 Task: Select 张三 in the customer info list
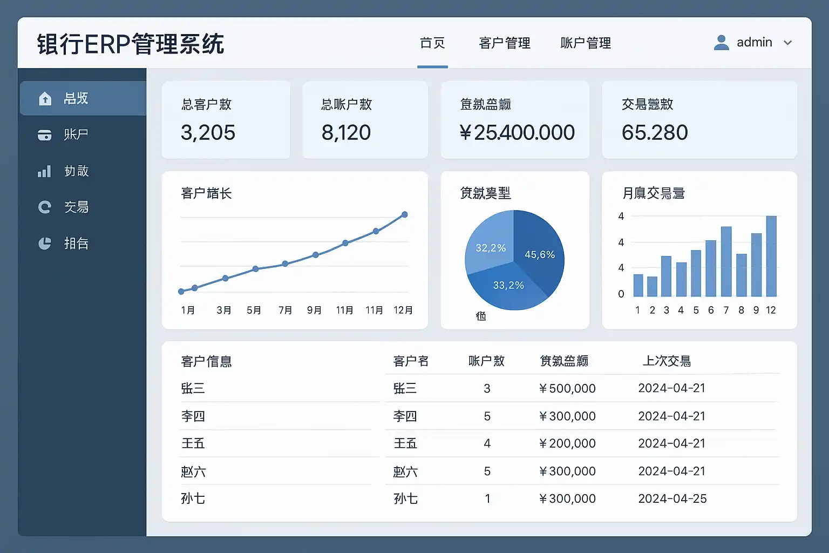[193, 388]
